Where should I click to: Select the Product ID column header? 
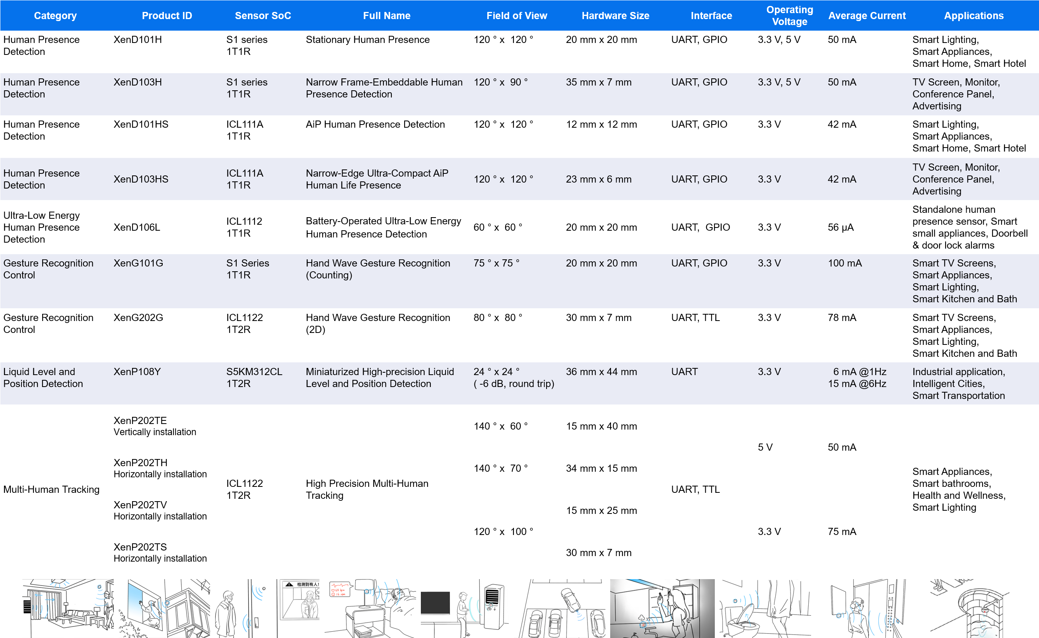(167, 16)
